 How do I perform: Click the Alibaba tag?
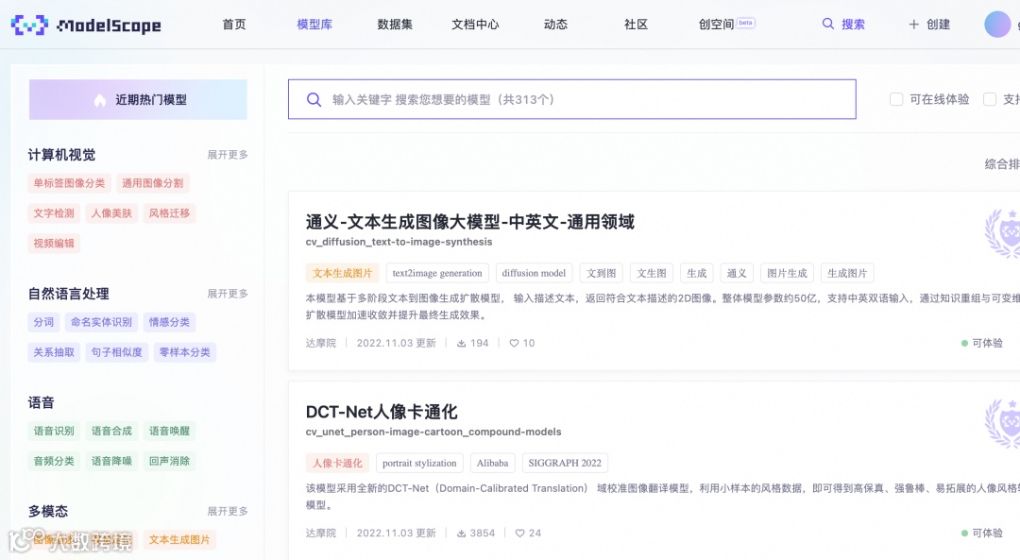[492, 463]
